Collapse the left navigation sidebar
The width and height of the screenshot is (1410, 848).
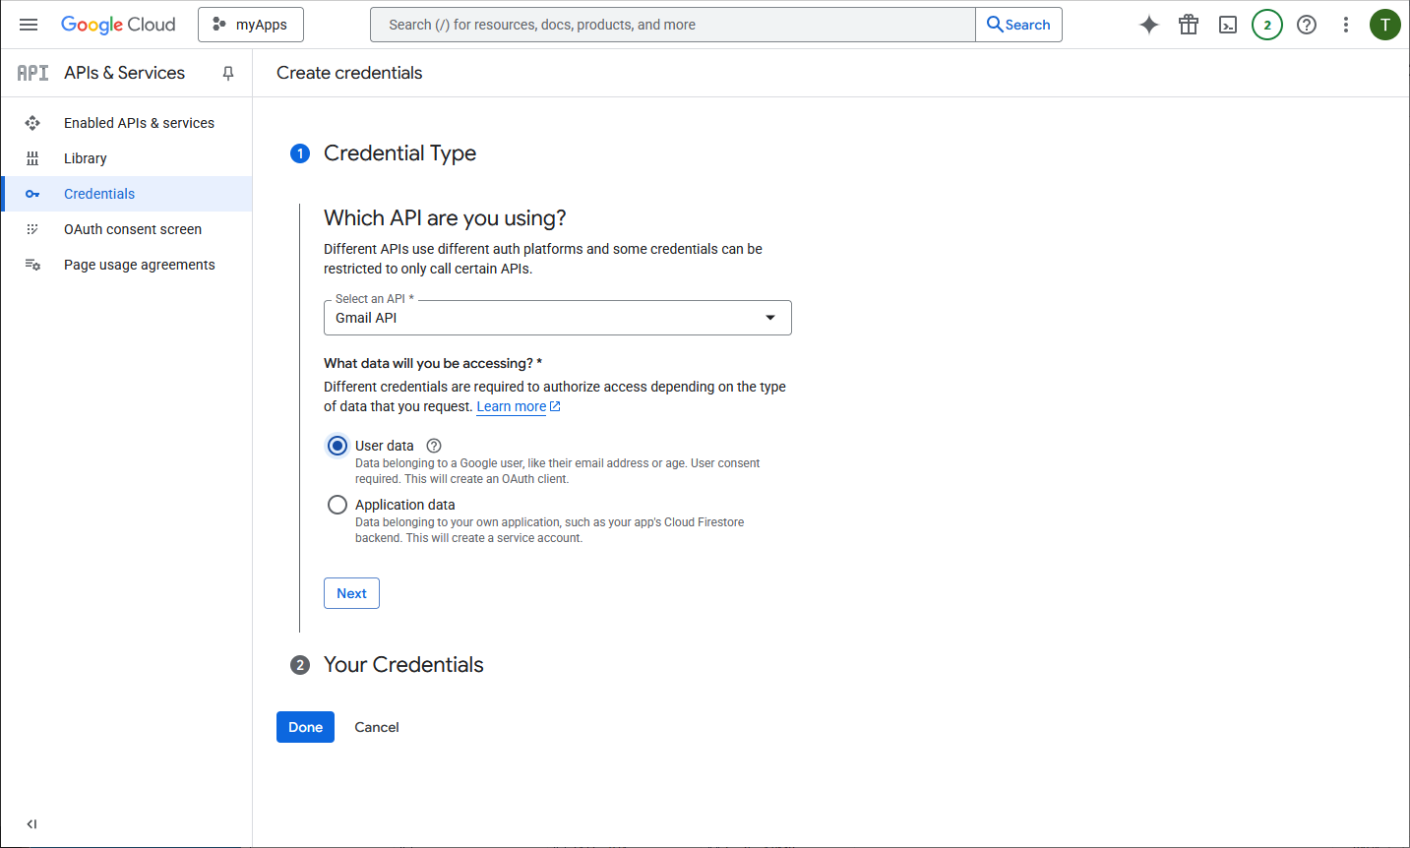tap(31, 824)
